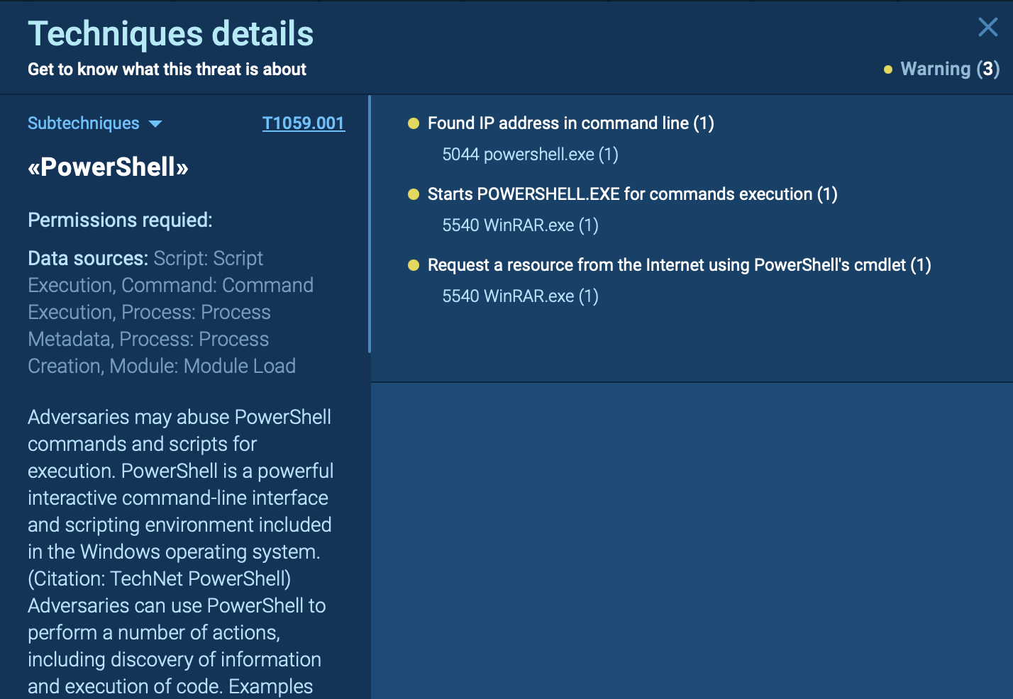Expand Starts POWERSHELL.EXE for commands execution
The height and width of the screenshot is (699, 1013).
632,194
